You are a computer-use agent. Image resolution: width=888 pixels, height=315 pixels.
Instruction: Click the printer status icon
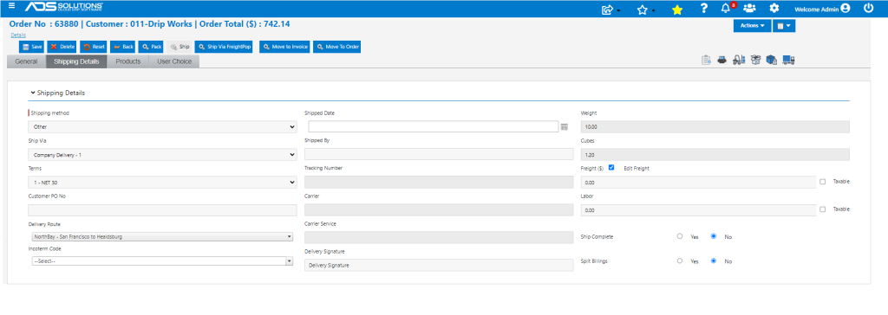[x=721, y=60]
